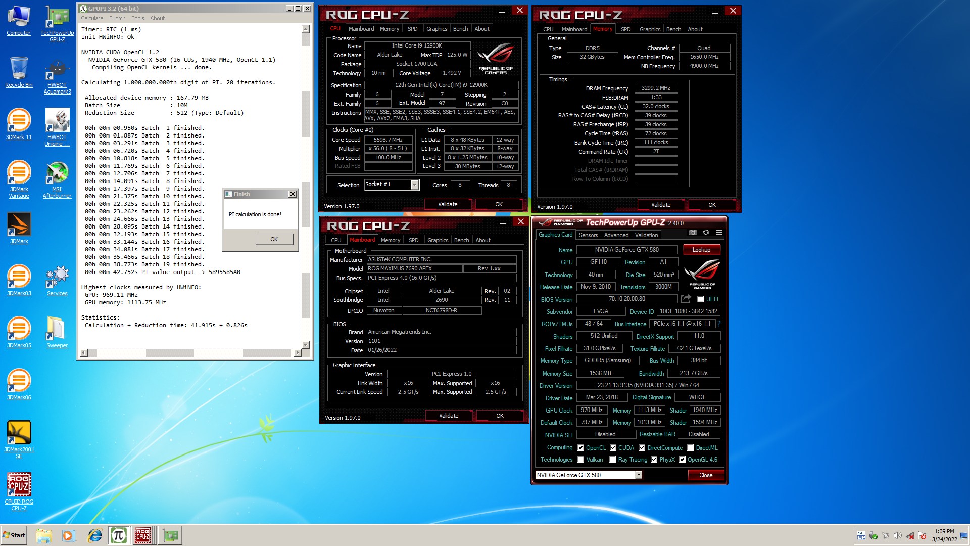This screenshot has height=546, width=970.
Task: Toggle the Vulkan checkbox
Action: [581, 460]
